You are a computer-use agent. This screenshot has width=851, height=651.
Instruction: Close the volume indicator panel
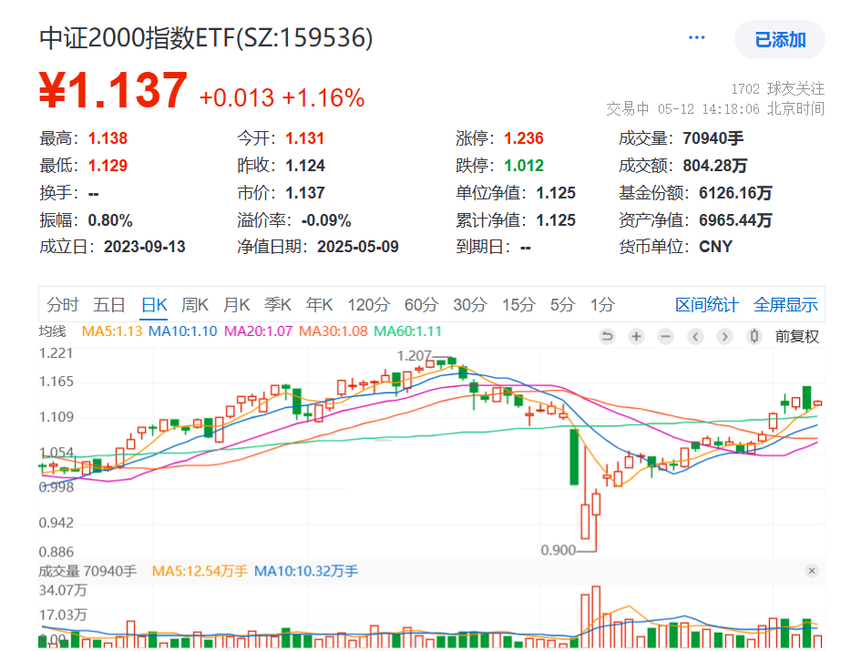812,571
